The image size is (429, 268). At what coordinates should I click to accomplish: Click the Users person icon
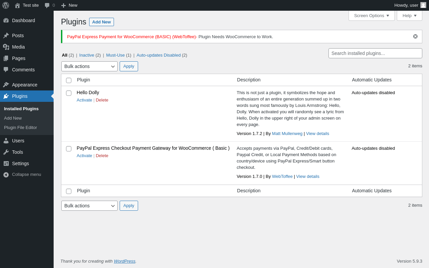coord(6,141)
